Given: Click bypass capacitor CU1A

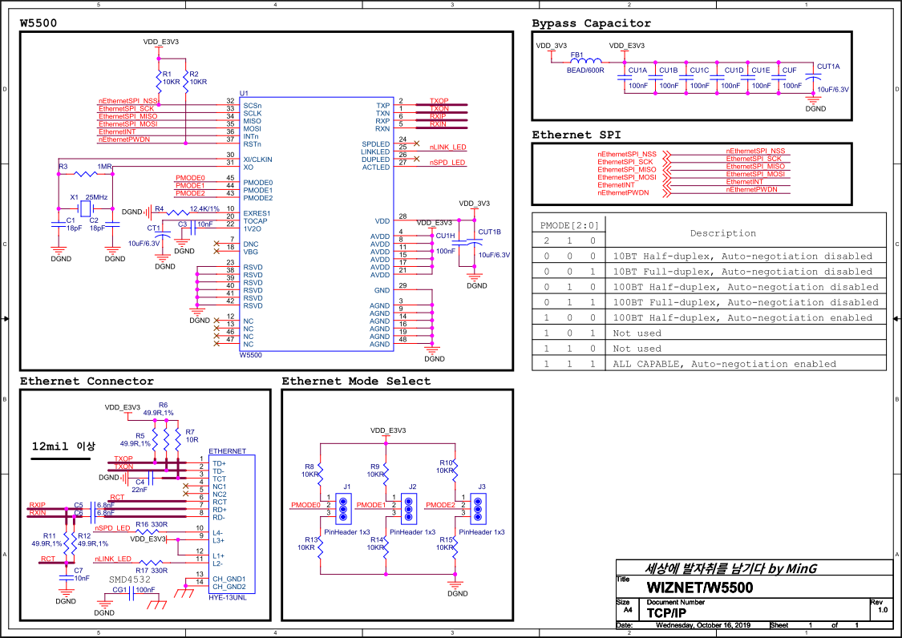Looking at the screenshot, I should (624, 78).
